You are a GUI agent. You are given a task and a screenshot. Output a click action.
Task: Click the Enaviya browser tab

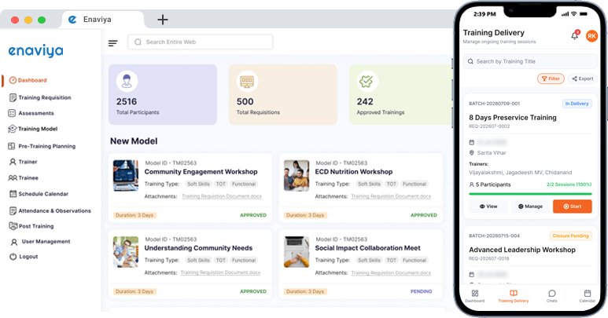[103, 20]
